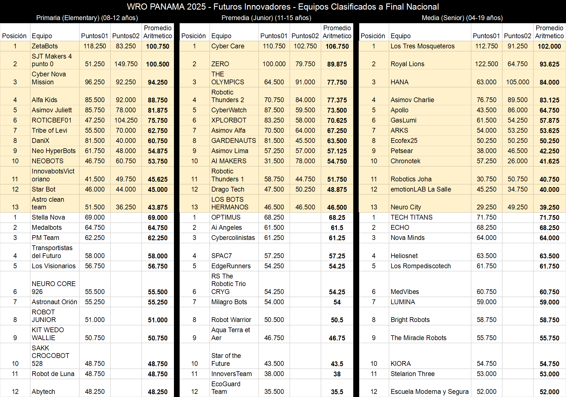This screenshot has height=397, width=566.
Task: Select Media (Senior) section heading
Action: (462, 18)
